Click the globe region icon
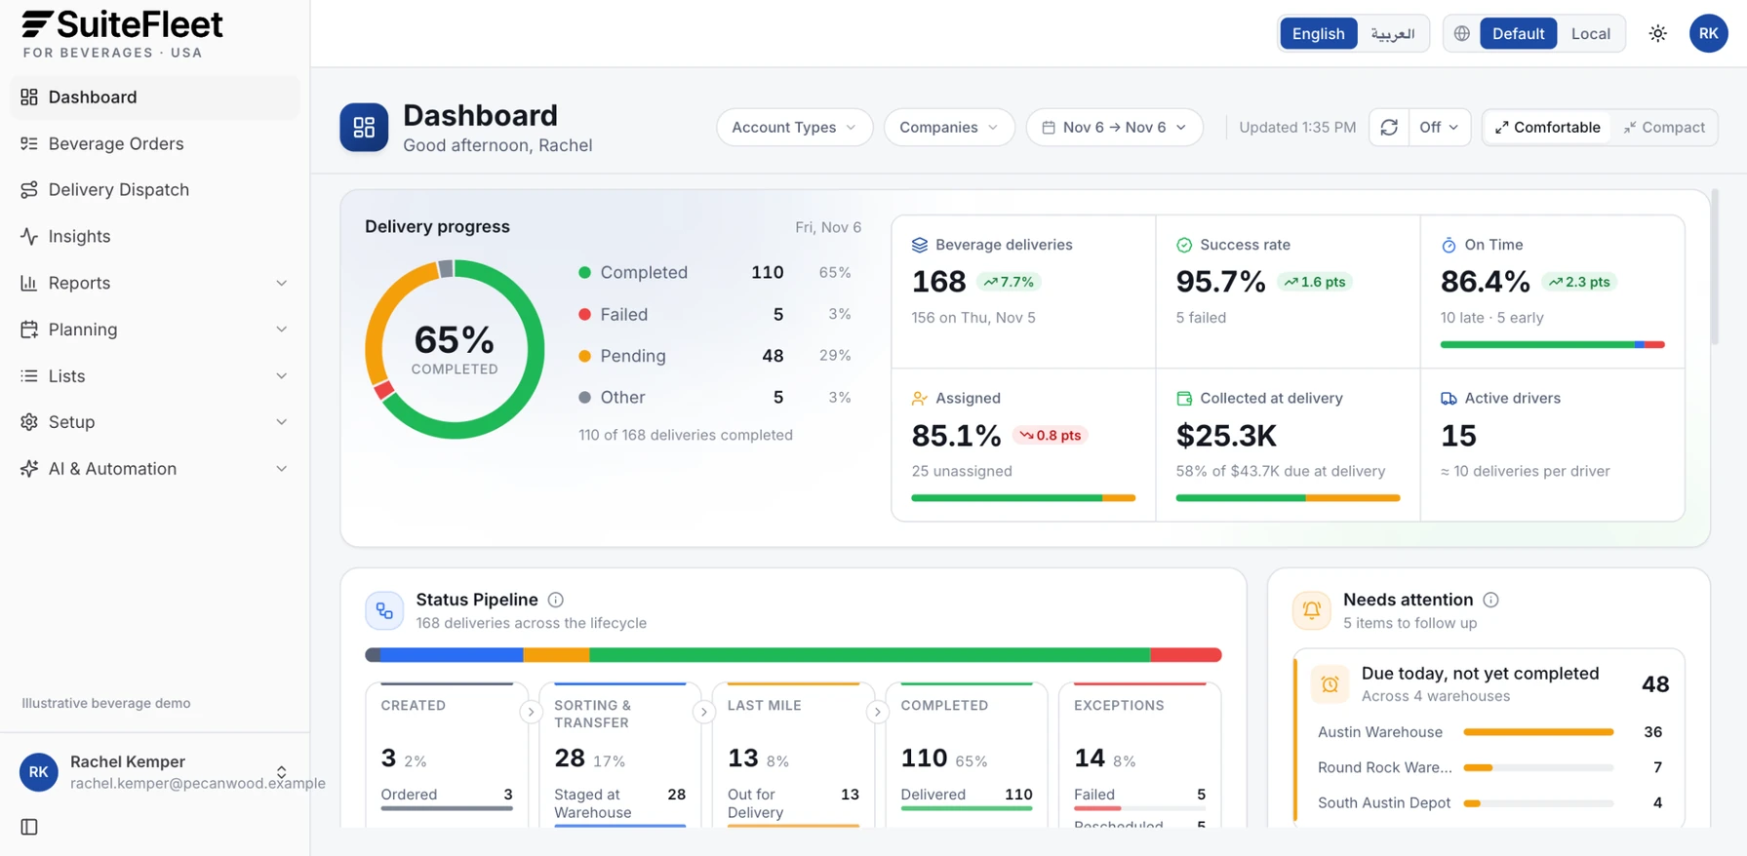The height and width of the screenshot is (856, 1747). pos(1461,34)
